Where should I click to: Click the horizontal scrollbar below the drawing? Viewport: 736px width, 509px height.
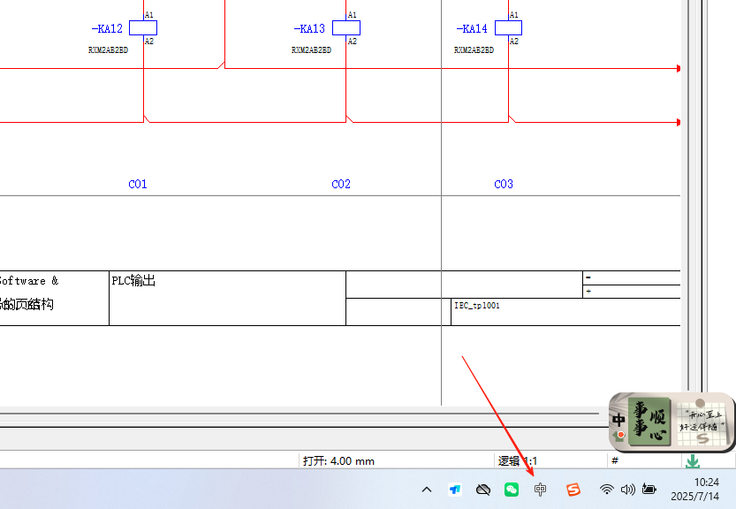[300, 413]
